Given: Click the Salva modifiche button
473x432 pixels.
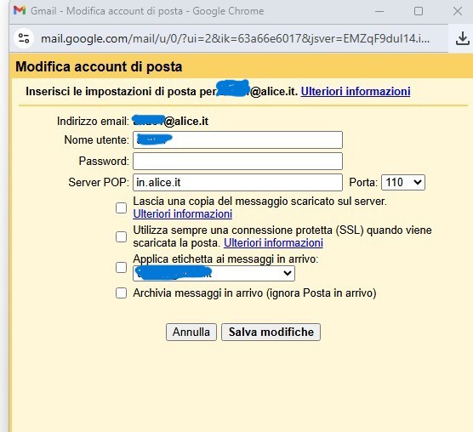Looking at the screenshot, I should (271, 333).
